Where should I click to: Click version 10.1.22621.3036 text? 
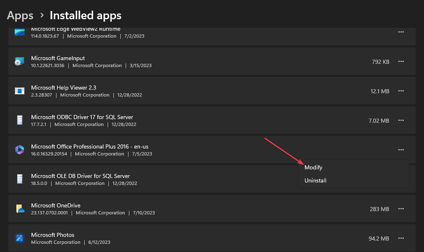coord(47,65)
